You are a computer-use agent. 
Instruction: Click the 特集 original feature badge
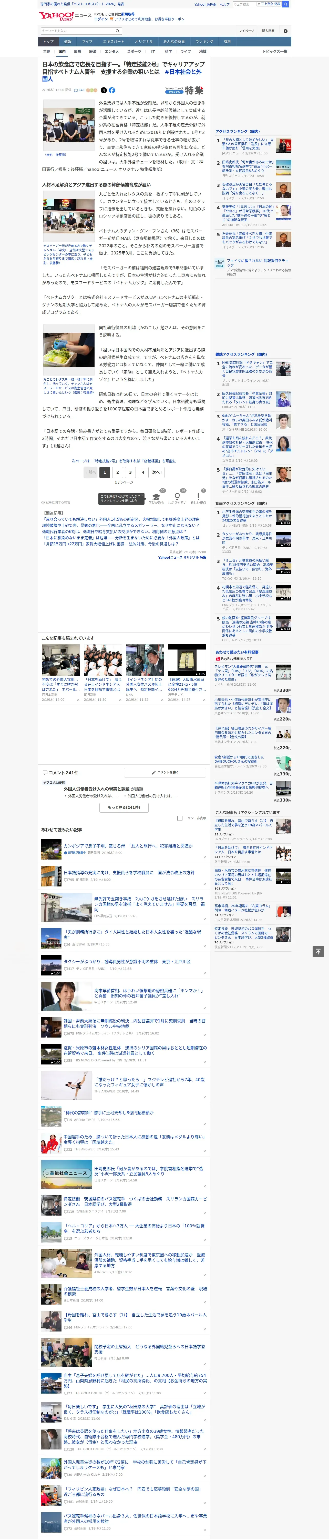184,90
